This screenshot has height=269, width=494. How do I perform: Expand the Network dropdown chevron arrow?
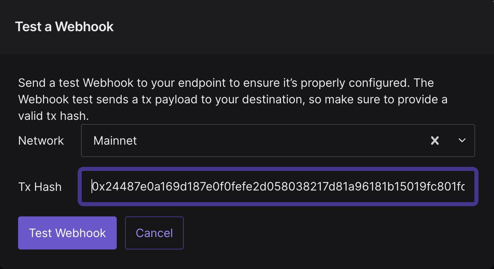(462, 141)
